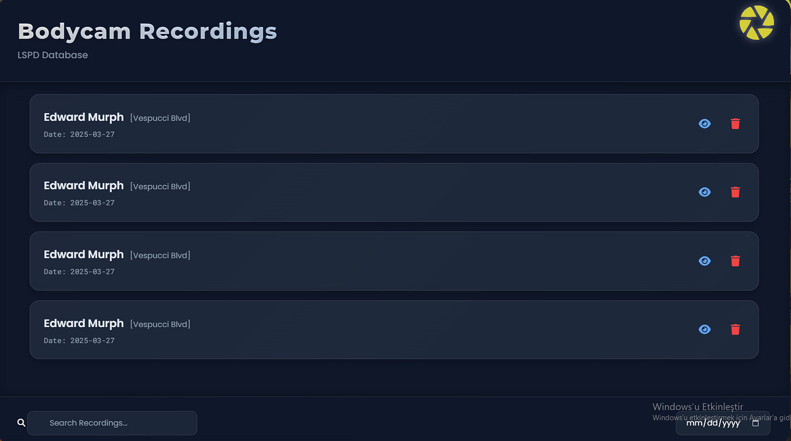
Task: Click the Vespucci Blvd tag on the second recording
Action: pos(160,187)
